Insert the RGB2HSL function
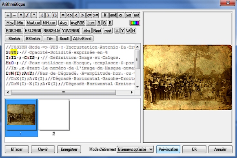Screen dimensions: 237x158 [x=14, y=31]
